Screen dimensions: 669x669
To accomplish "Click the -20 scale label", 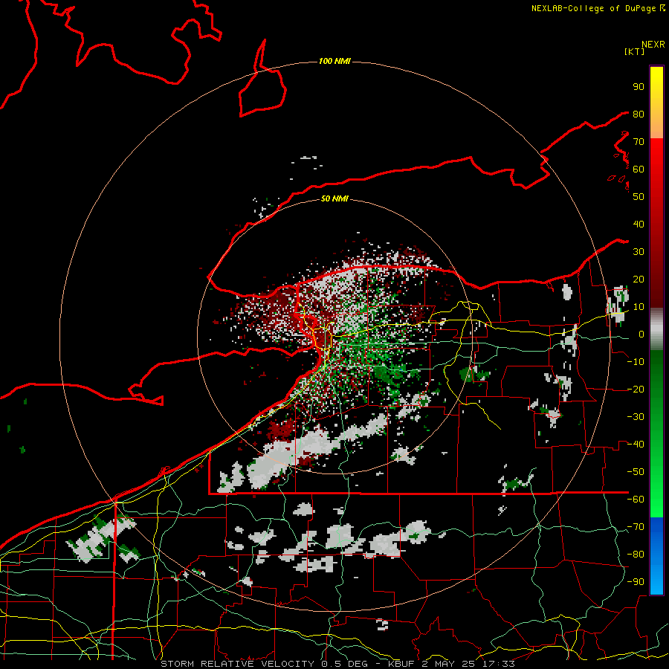I will point(636,389).
